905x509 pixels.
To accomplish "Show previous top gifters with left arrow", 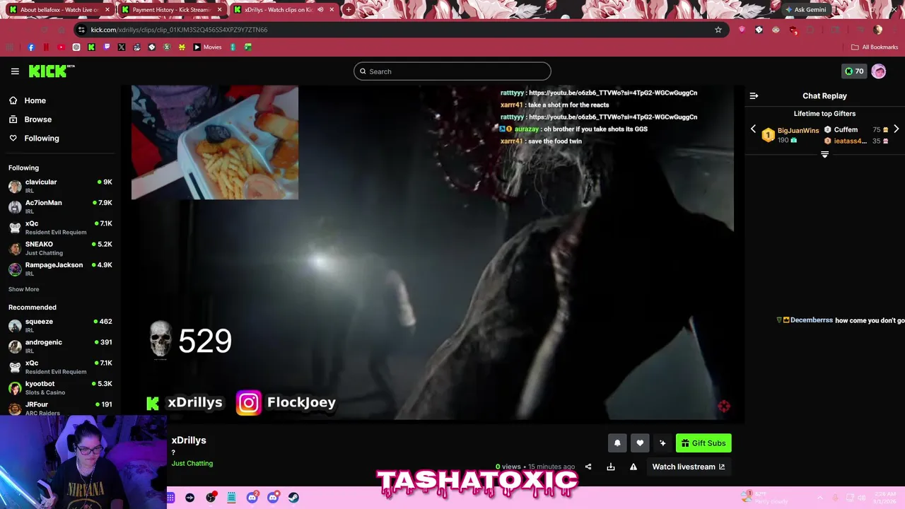I will 753,129.
